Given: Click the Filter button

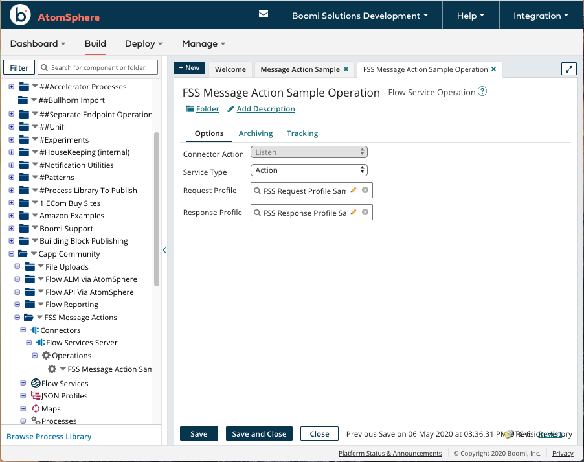Looking at the screenshot, I should click(19, 67).
